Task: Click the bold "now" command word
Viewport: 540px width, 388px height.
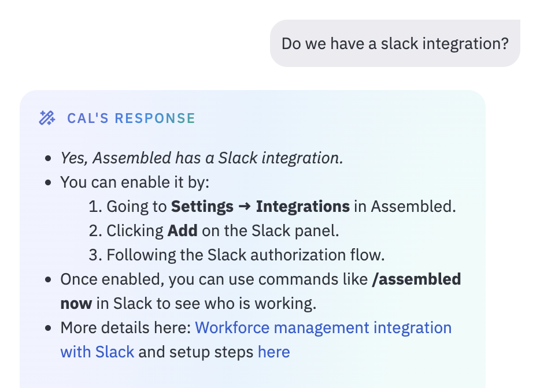Action: 76,304
